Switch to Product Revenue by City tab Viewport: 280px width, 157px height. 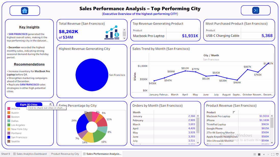click(x=65, y=154)
